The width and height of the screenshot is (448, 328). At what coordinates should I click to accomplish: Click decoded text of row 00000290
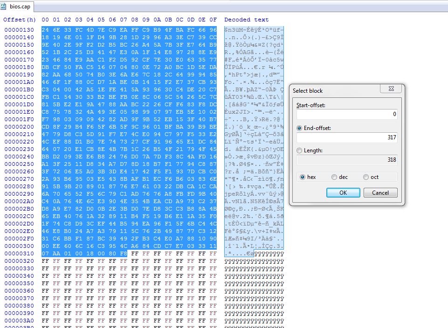pos(254,194)
